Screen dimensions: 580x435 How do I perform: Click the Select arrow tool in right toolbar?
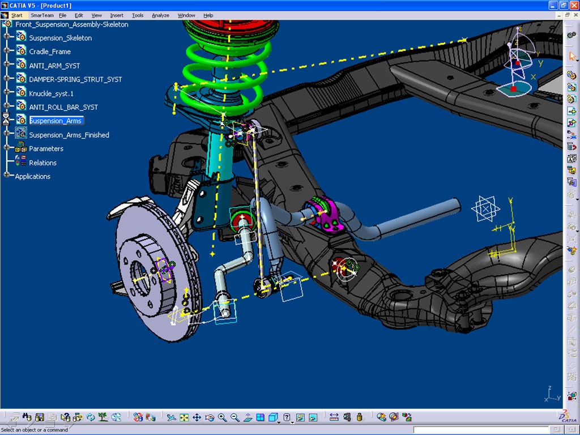[x=572, y=57]
